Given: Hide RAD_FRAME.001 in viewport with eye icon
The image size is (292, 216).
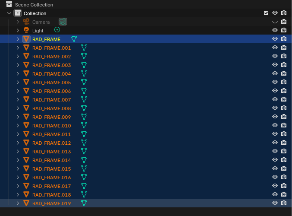Looking at the screenshot, I should 275,48.
